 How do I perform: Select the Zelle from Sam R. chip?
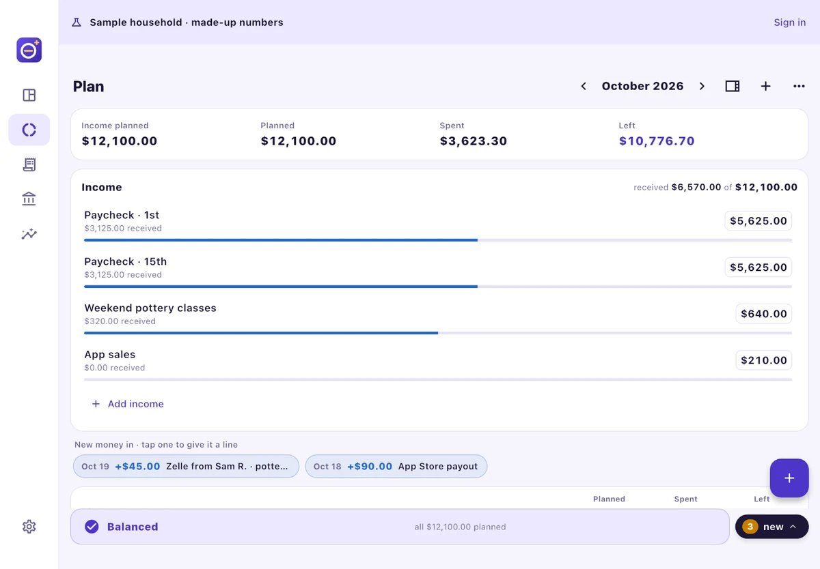click(186, 467)
